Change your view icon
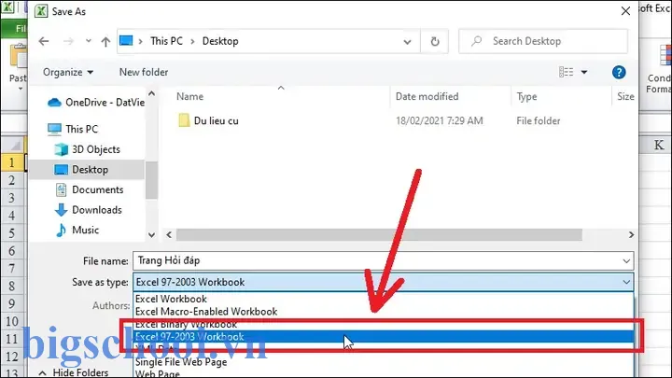Screen dimensions: 672x378 [567, 72]
